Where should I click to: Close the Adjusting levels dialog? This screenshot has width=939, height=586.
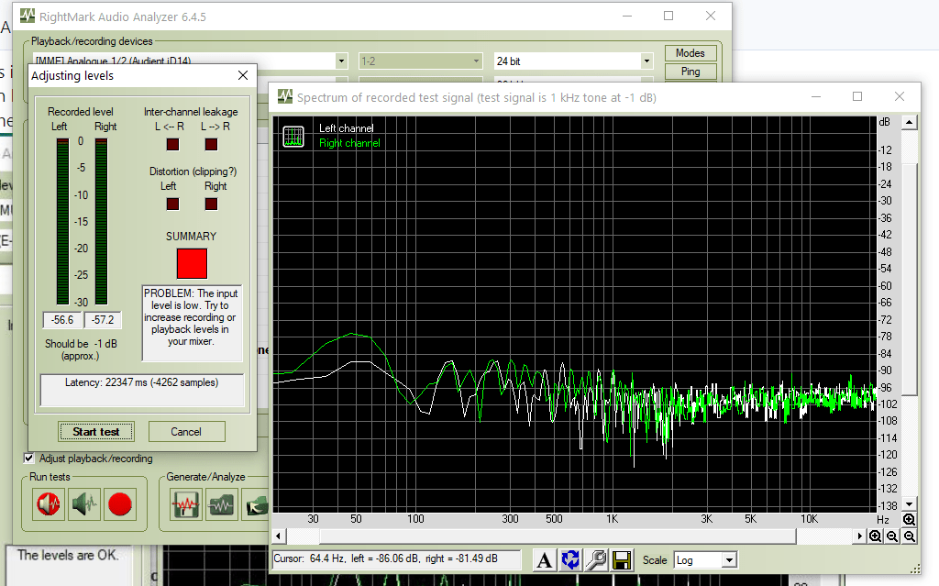pyautogui.click(x=242, y=75)
